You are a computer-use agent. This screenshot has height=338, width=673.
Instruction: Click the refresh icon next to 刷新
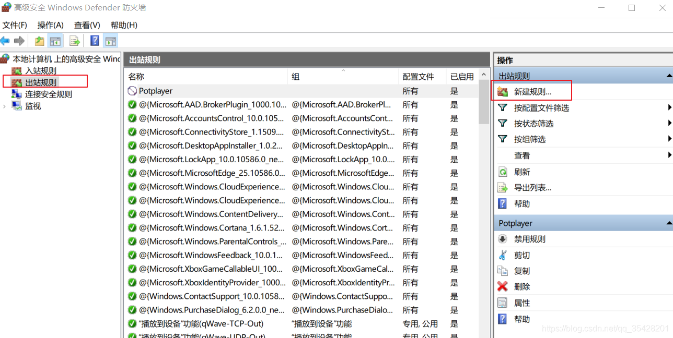(x=503, y=172)
